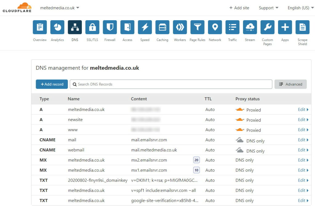The width and height of the screenshot is (315, 208).
Task: Toggle grey cloud for mail CNAME record
Action: tap(239, 140)
